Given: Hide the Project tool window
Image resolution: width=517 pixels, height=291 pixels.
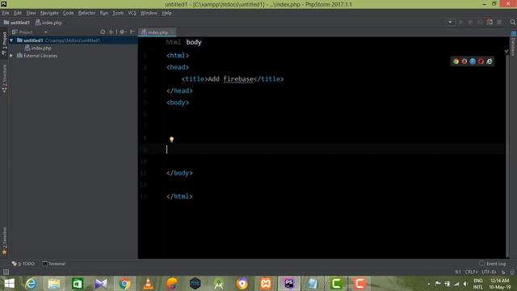Looking at the screenshot, I should click(x=132, y=32).
